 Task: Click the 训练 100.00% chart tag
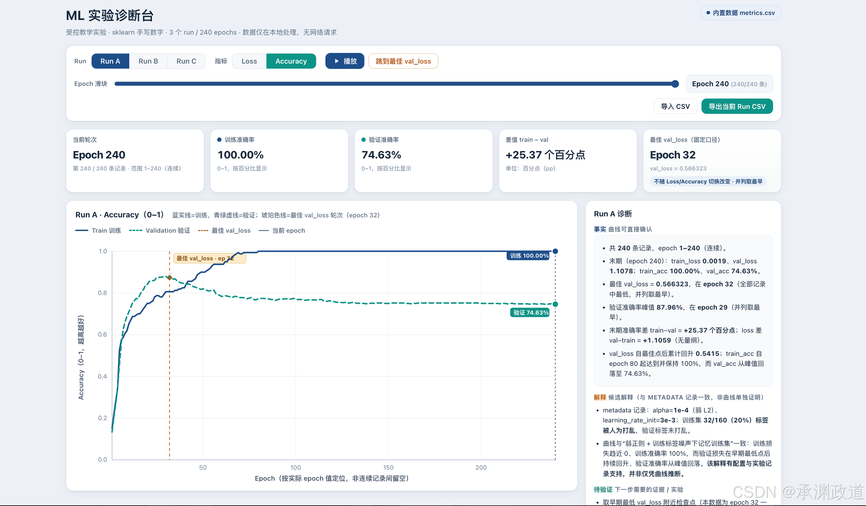tap(528, 256)
